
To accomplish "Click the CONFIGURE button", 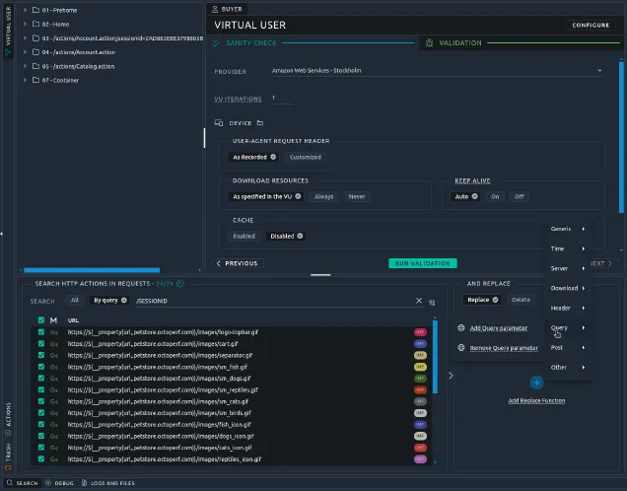I will point(591,26).
